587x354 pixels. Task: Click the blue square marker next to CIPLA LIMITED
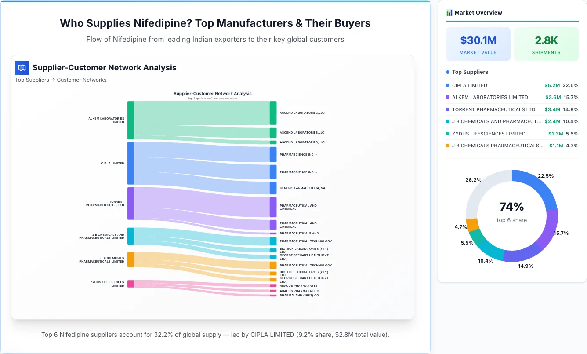point(447,85)
